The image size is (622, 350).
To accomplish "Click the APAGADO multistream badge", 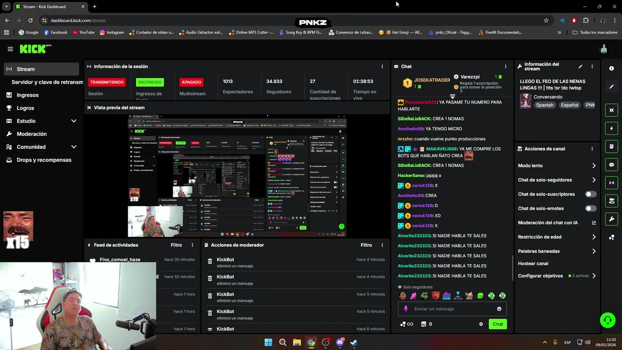I will 191,82.
